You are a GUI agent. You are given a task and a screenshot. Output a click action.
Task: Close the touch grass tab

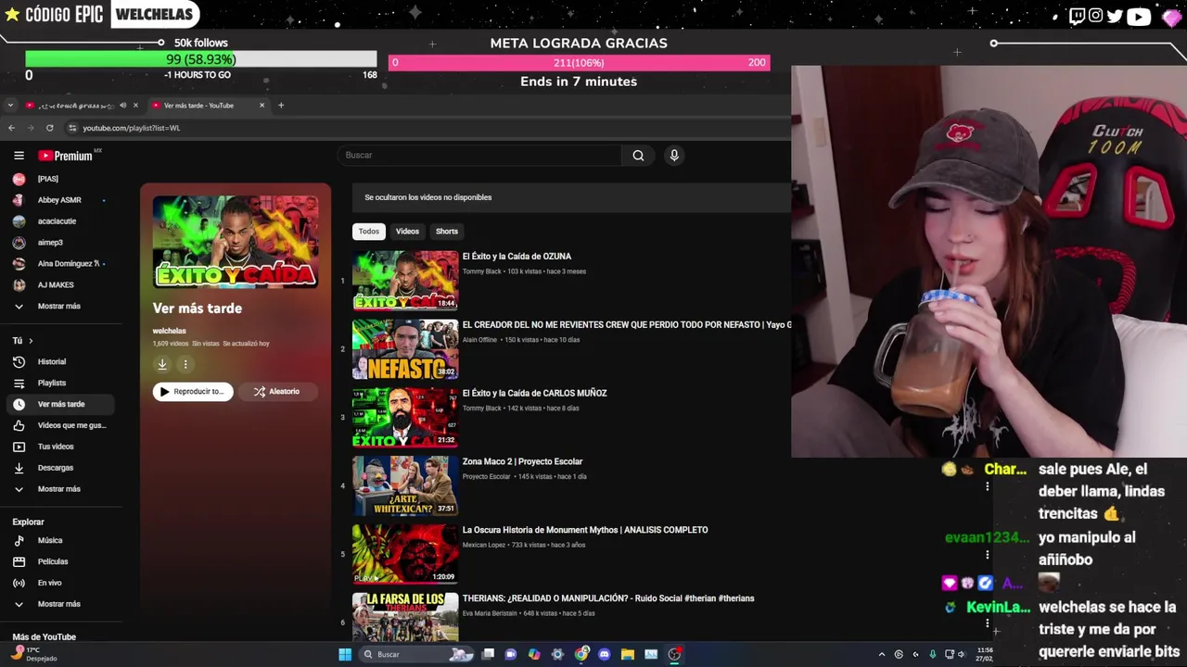tap(135, 105)
